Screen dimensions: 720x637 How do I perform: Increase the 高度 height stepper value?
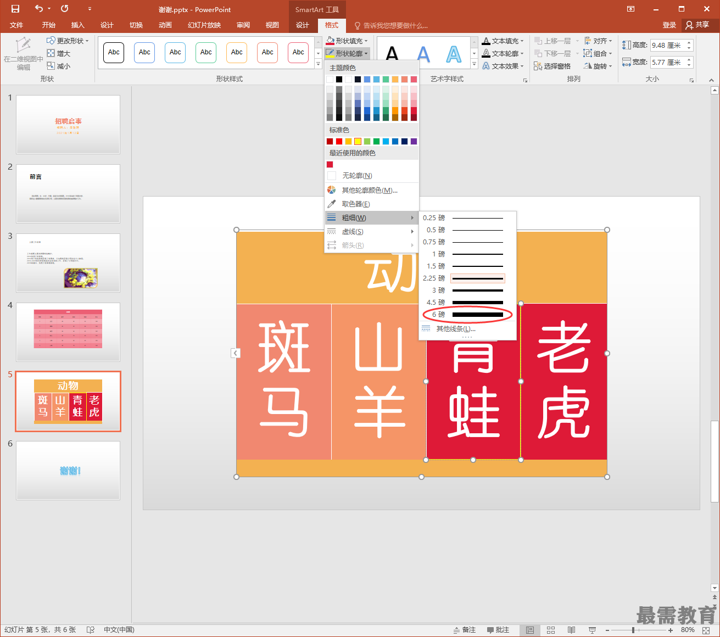coord(689,43)
